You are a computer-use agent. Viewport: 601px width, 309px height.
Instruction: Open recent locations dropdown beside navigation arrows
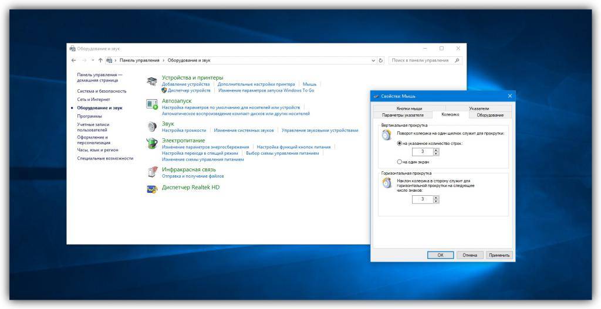(x=93, y=60)
